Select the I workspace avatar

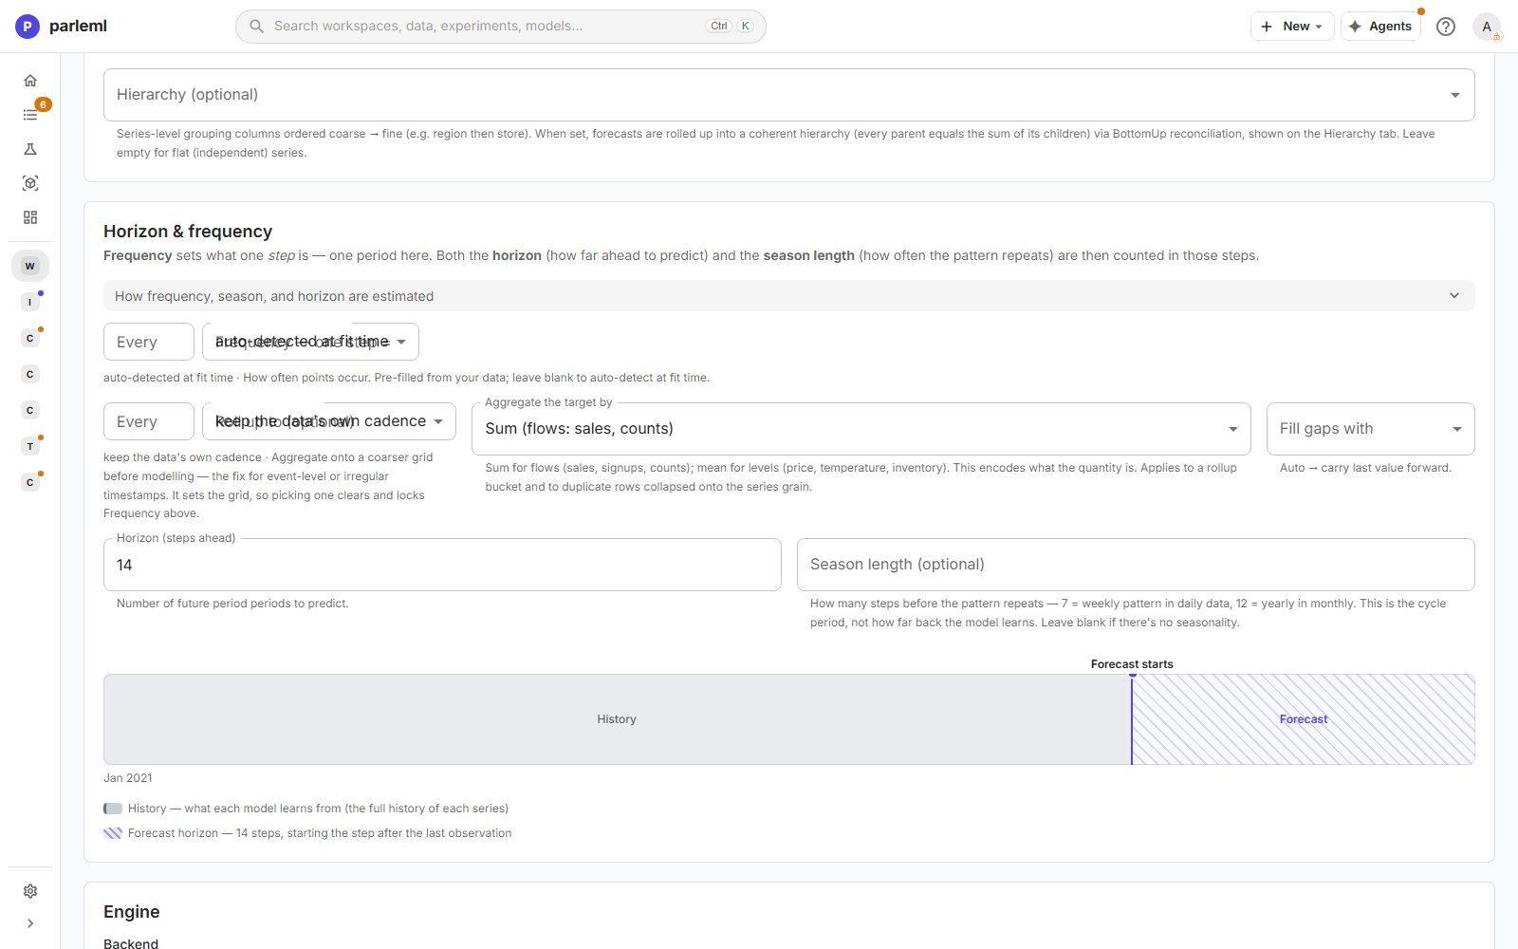click(x=30, y=302)
